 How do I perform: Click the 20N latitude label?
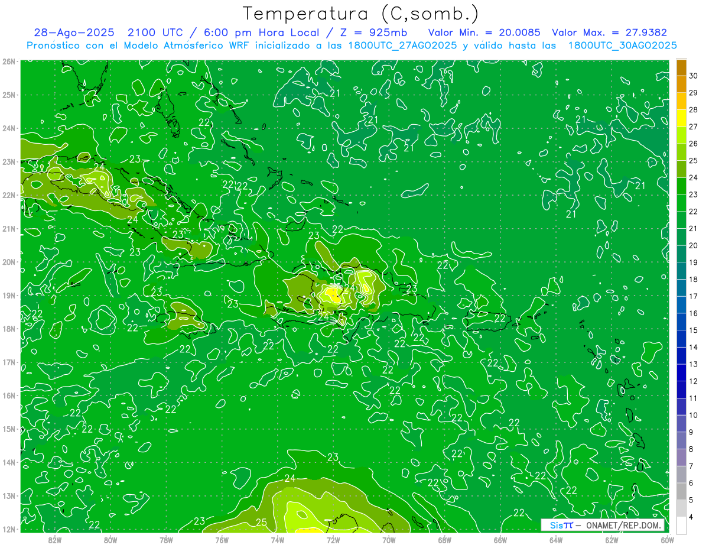(x=8, y=262)
